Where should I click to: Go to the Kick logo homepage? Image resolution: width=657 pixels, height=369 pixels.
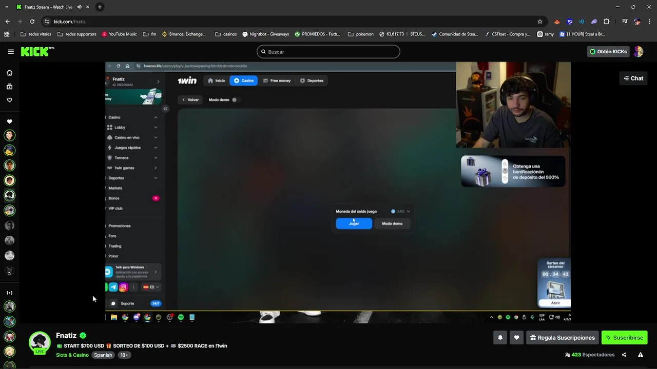(x=37, y=51)
